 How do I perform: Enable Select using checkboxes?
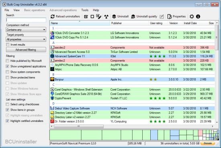point(7,104)
